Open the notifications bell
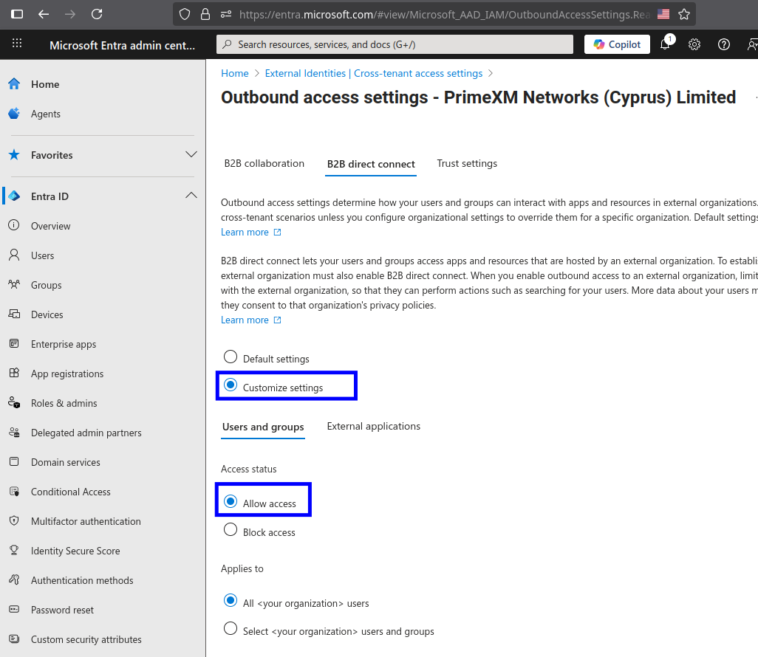Image resolution: width=758 pixels, height=657 pixels. coord(666,44)
